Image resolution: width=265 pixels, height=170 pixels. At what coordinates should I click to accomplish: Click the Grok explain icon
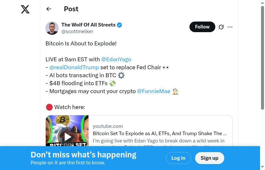click(x=221, y=27)
